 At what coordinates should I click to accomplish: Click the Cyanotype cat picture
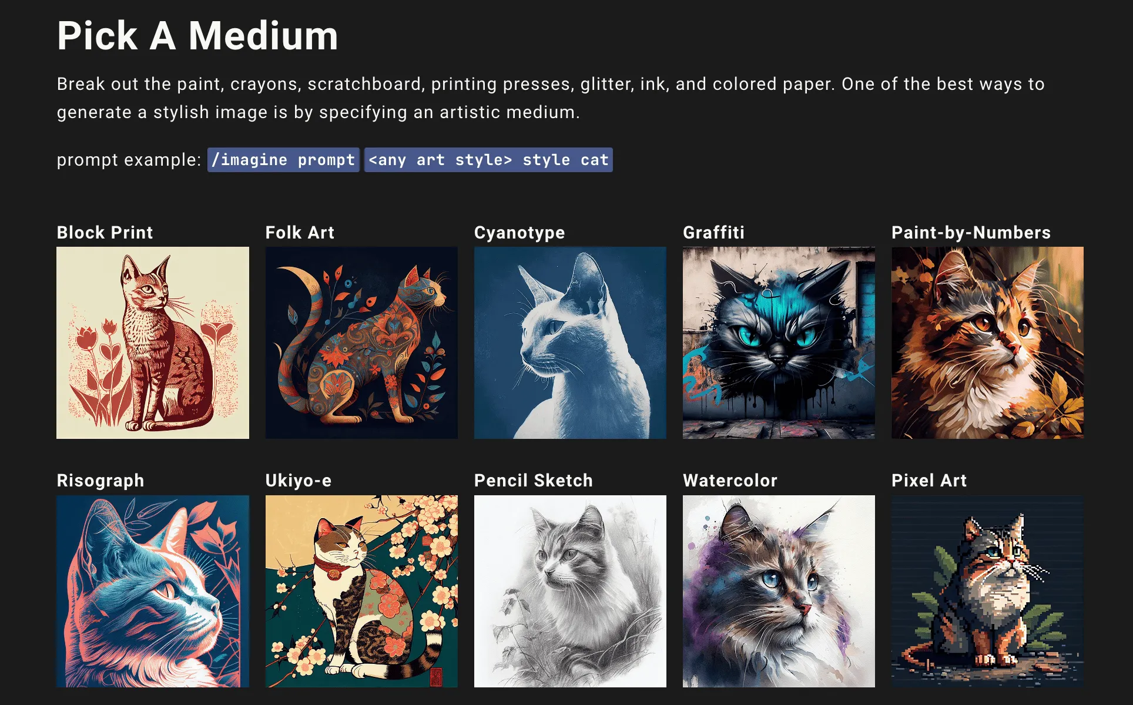pyautogui.click(x=570, y=343)
